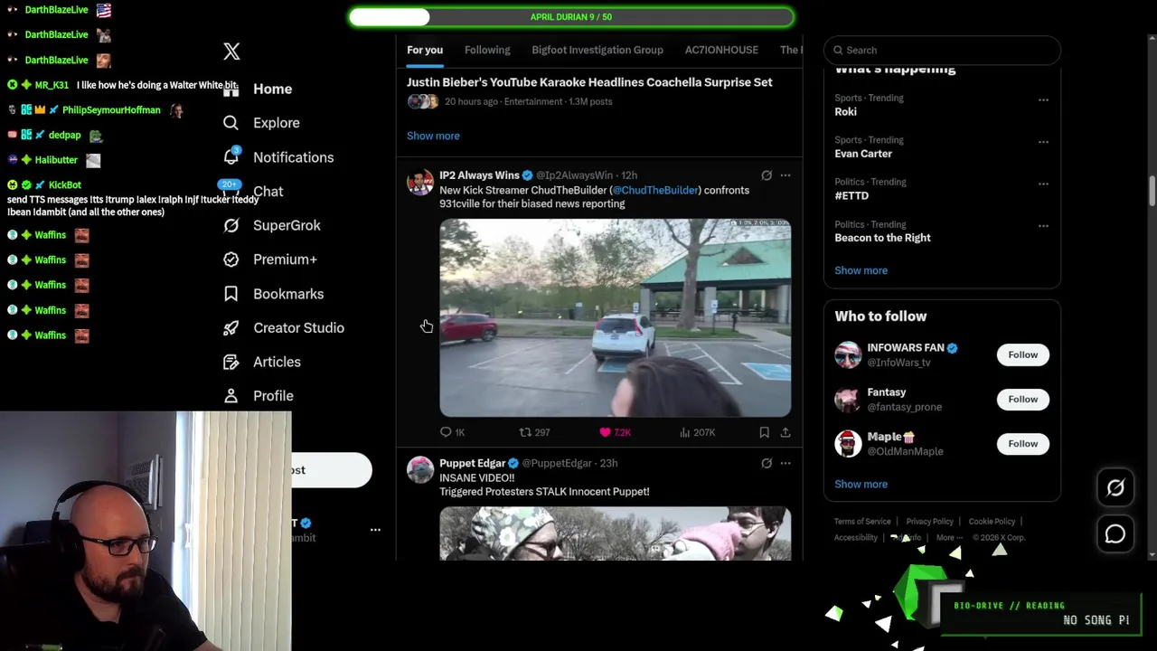Open Puppet Edgar profile avatar

[420, 469]
